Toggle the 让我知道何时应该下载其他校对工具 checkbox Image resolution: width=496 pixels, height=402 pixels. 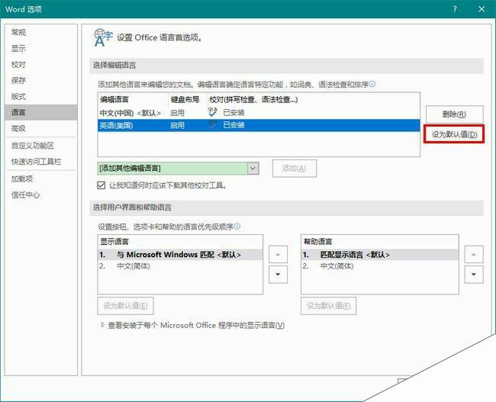pos(101,185)
